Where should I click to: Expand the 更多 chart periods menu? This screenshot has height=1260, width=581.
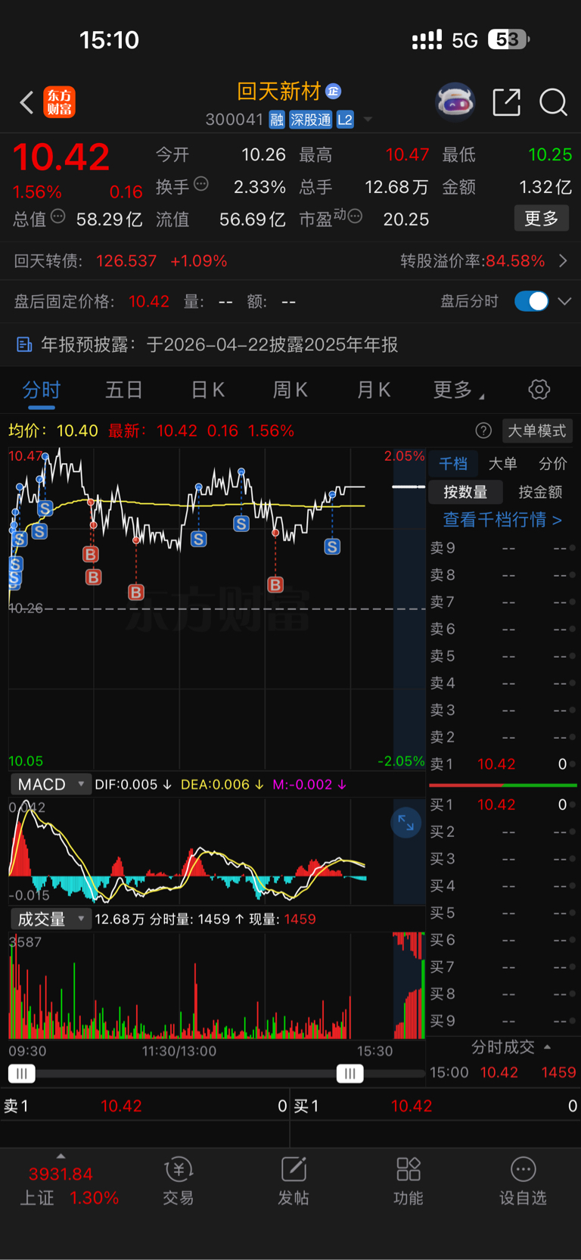(458, 390)
